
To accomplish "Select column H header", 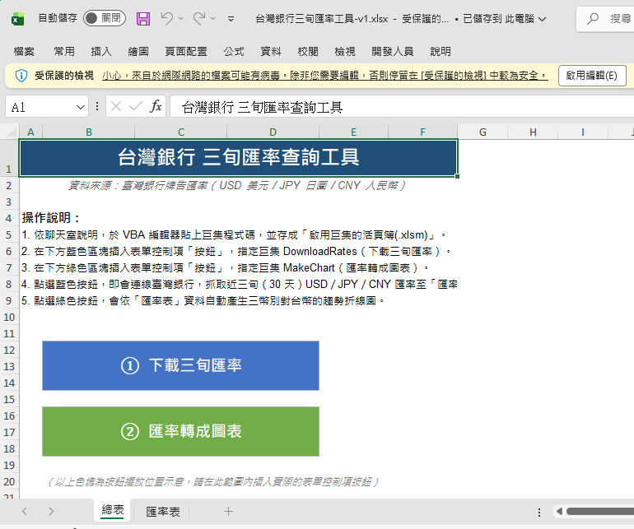I will tap(533, 132).
